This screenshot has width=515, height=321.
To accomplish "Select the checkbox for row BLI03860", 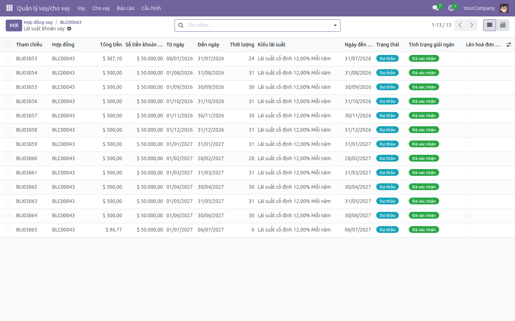I will [x=8, y=159].
